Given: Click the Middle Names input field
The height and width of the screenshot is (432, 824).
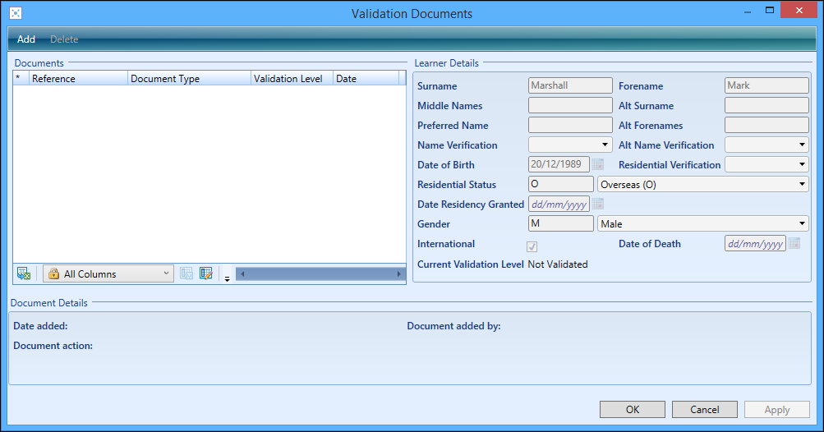Looking at the screenshot, I should point(570,105).
